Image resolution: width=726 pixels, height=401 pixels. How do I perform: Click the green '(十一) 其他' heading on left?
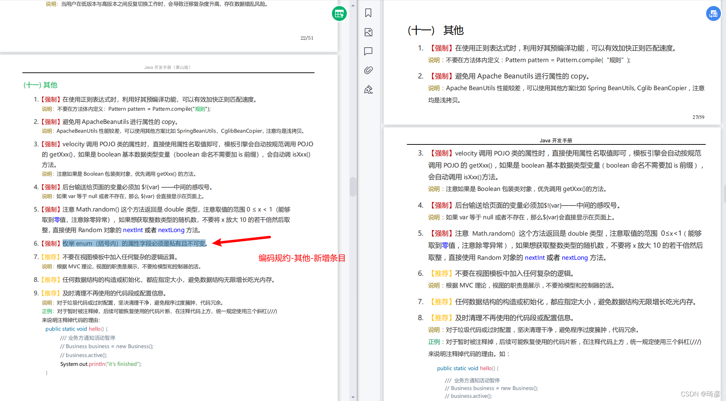pyautogui.click(x=41, y=85)
